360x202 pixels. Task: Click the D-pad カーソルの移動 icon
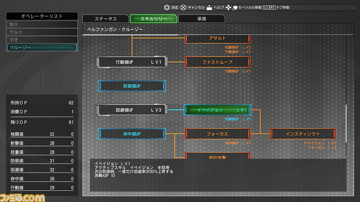(x=228, y=7)
